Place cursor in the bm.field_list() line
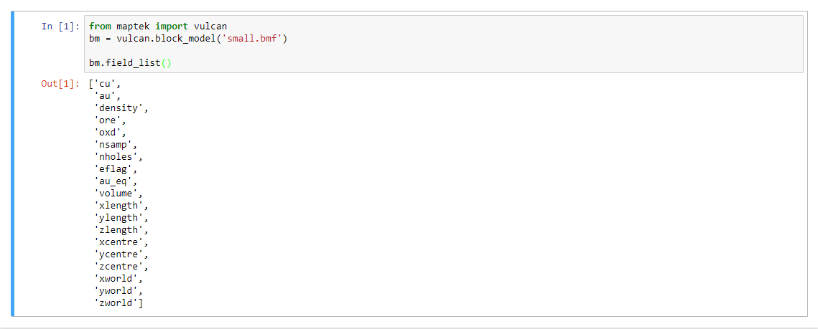Screen dimensions: 818x329 [x=130, y=64]
